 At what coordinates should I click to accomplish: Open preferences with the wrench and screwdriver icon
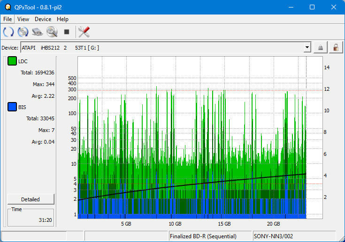(84, 32)
